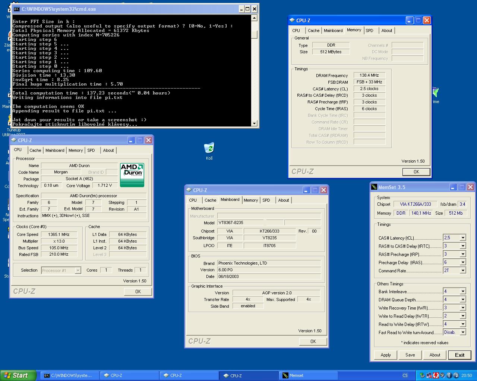Click the Memory CPU-Z window title icon

pyautogui.click(x=292, y=20)
